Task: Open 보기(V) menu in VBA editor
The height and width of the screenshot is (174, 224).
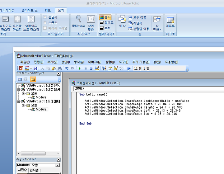Action: (52, 62)
